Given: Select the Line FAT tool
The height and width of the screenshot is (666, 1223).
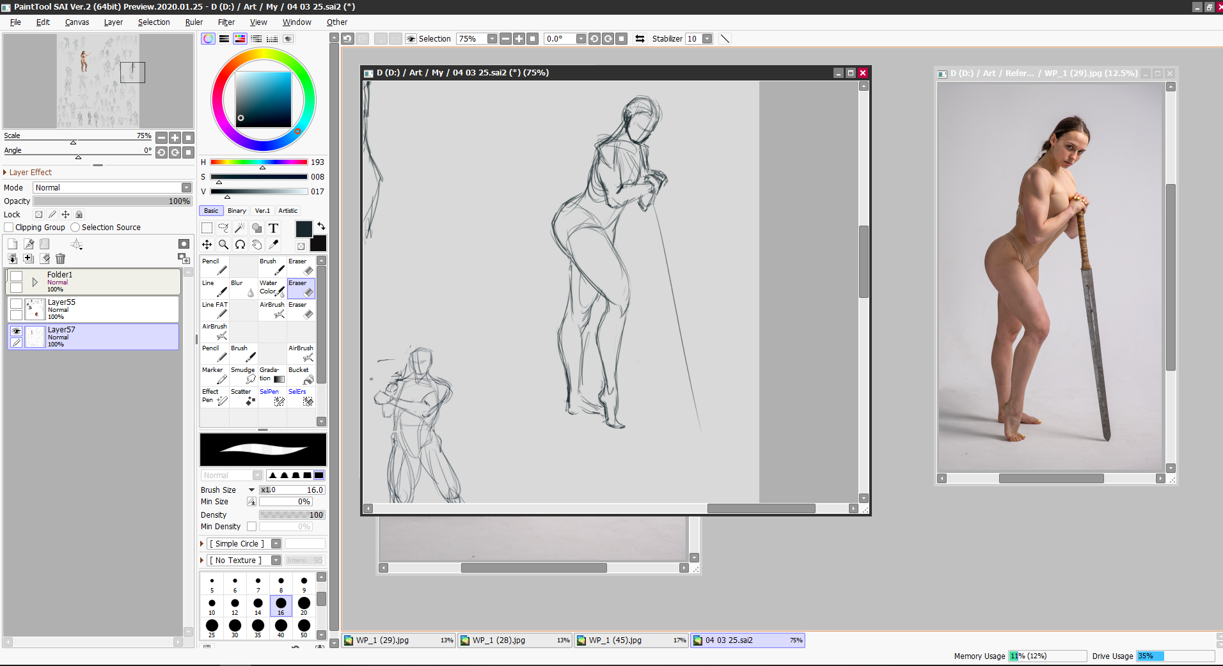Looking at the screenshot, I should coord(215,310).
